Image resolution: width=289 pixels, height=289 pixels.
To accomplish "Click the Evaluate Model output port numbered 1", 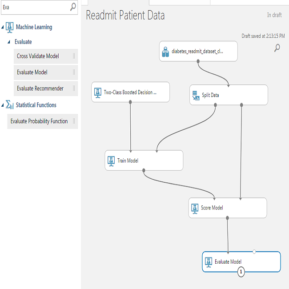I will click(x=241, y=272).
